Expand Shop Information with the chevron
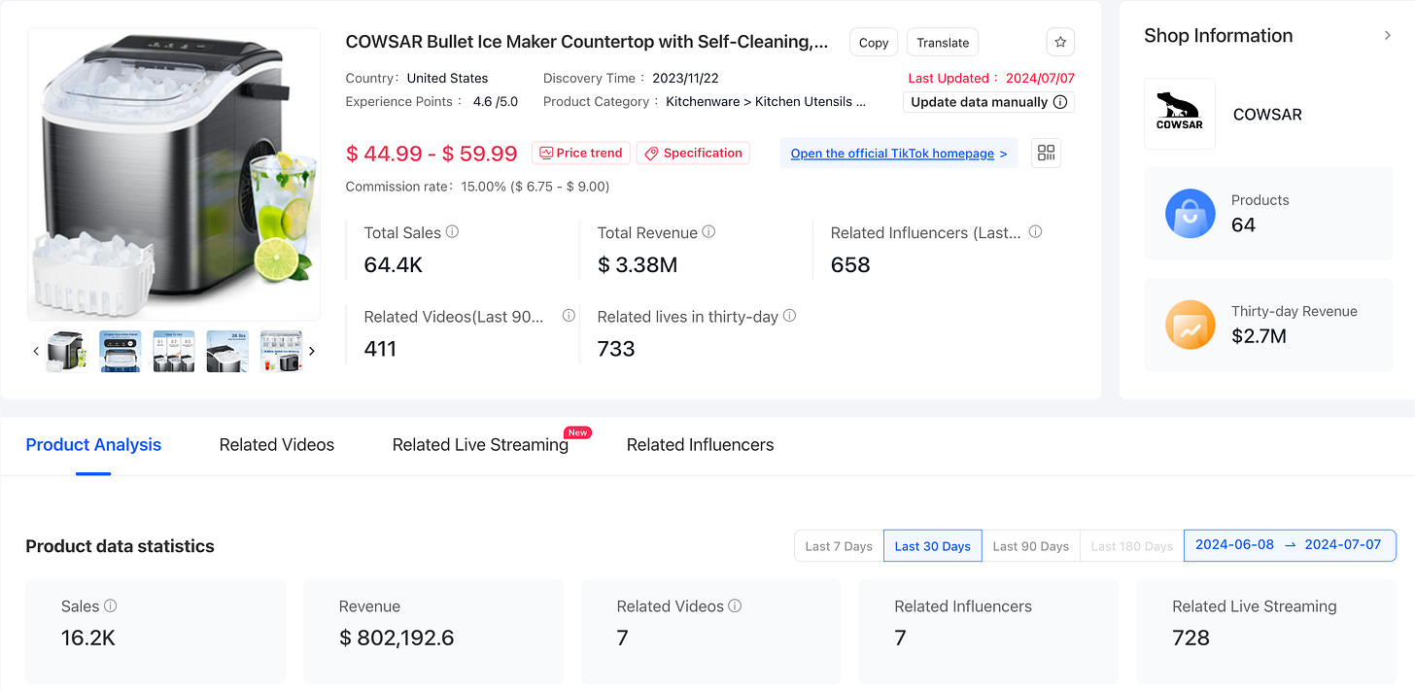Viewport: 1415px width, 690px height. pyautogui.click(x=1387, y=35)
